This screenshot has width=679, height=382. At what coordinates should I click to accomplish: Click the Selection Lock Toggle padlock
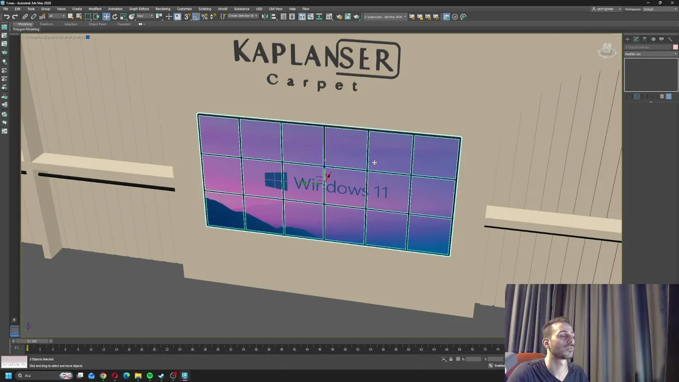click(451, 359)
